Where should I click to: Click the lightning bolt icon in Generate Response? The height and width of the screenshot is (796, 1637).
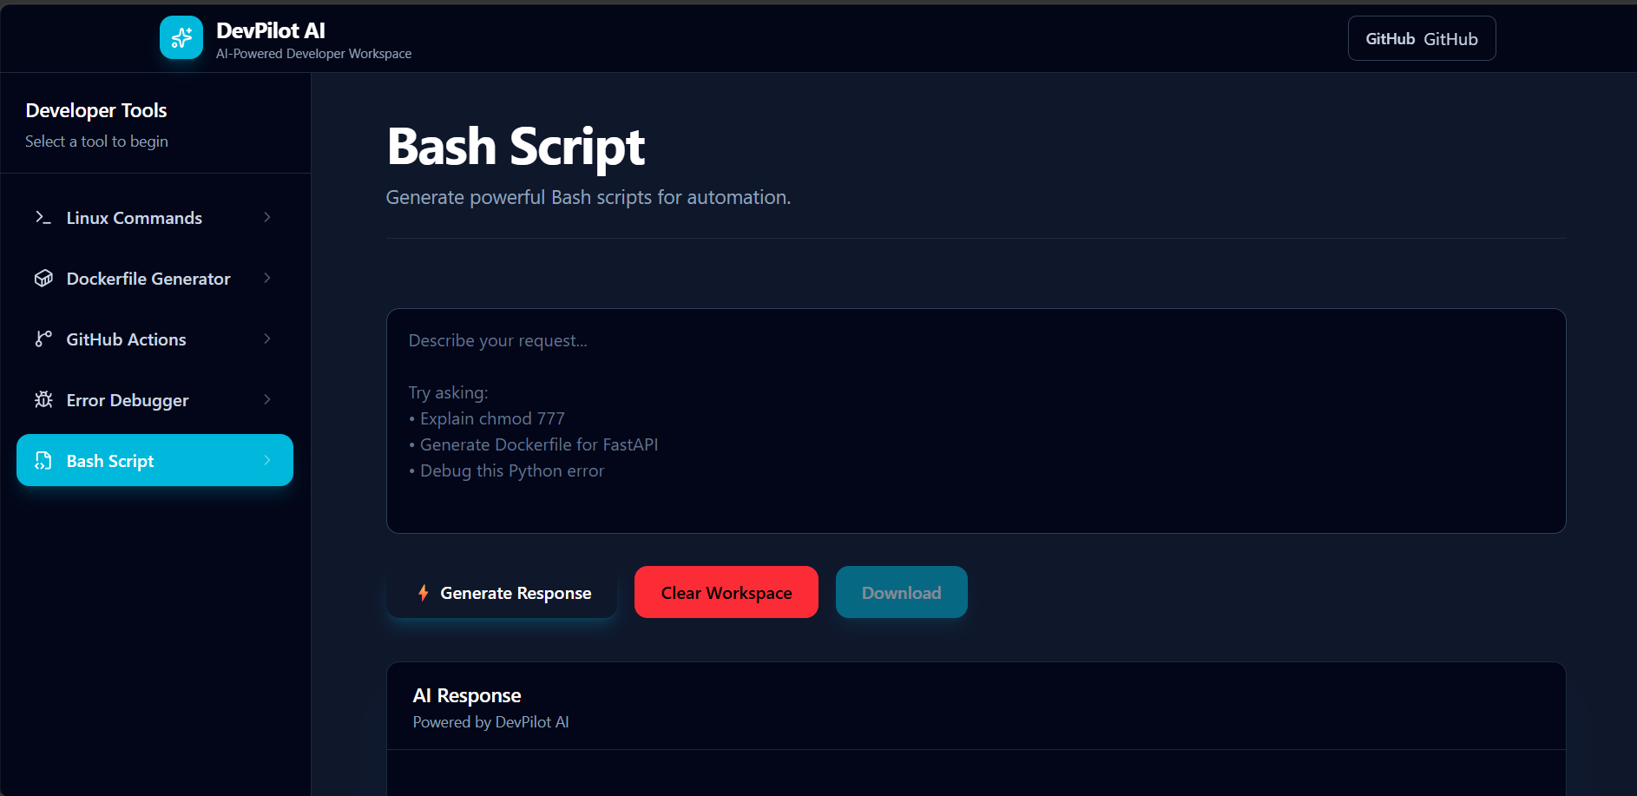click(x=424, y=593)
